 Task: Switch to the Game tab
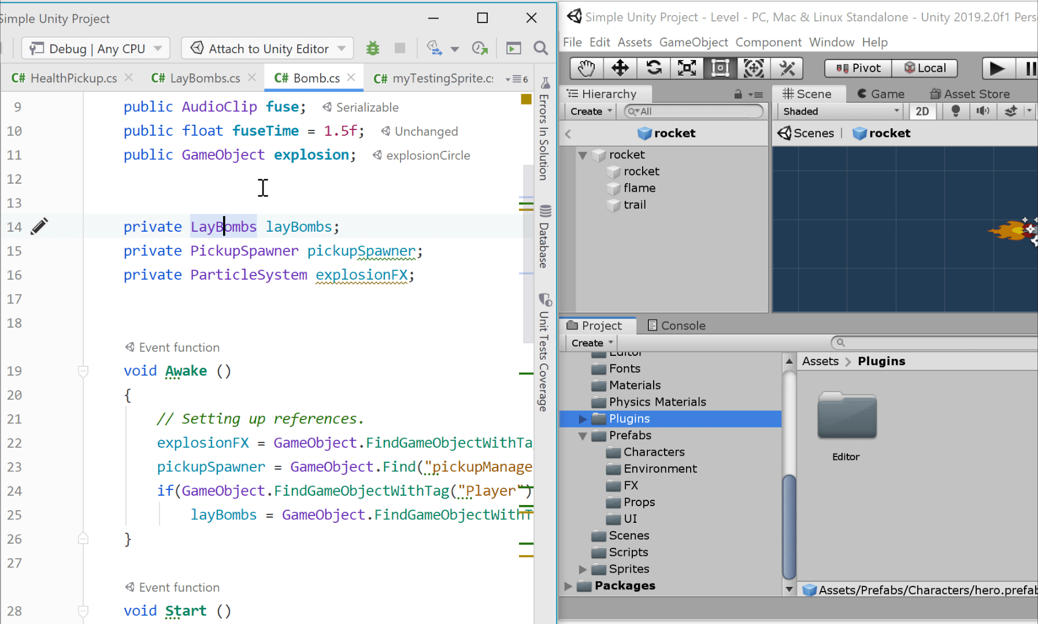880,93
